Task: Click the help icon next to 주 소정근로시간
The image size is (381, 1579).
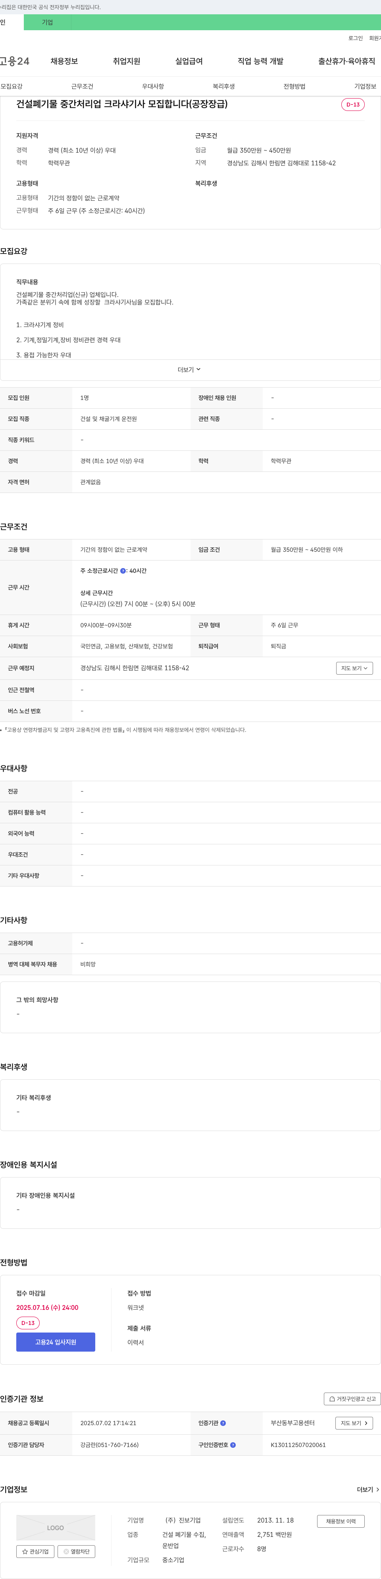Action: (x=123, y=571)
